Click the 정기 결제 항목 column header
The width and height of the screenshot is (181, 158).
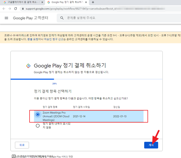[50, 107]
